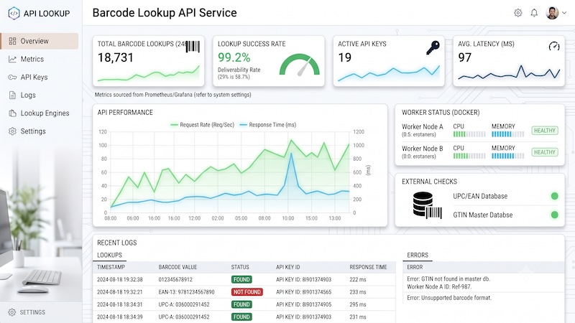Open the header settings gear icon

[517, 13]
